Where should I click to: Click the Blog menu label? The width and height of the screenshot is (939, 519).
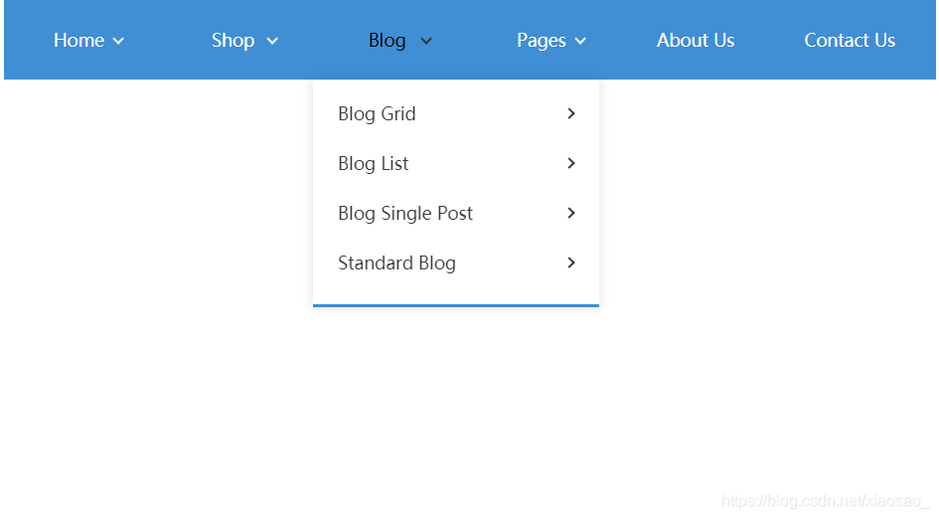tap(387, 40)
